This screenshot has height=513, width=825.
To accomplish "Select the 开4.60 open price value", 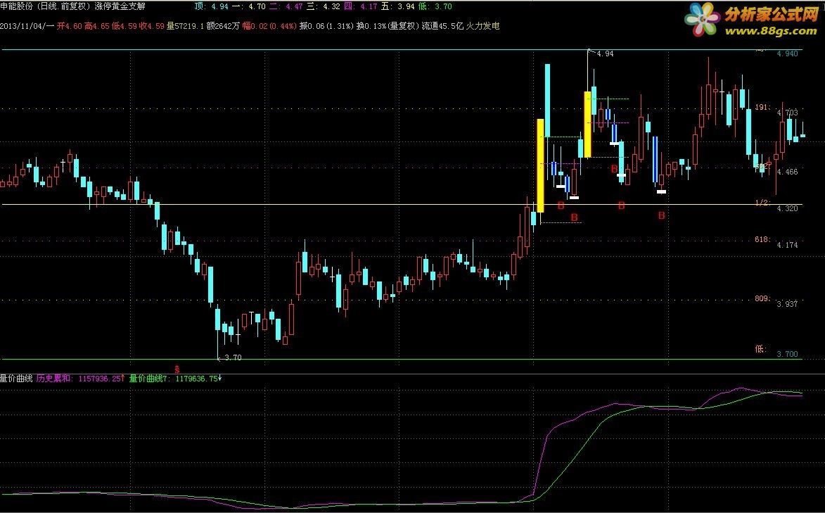I will 70,26.
